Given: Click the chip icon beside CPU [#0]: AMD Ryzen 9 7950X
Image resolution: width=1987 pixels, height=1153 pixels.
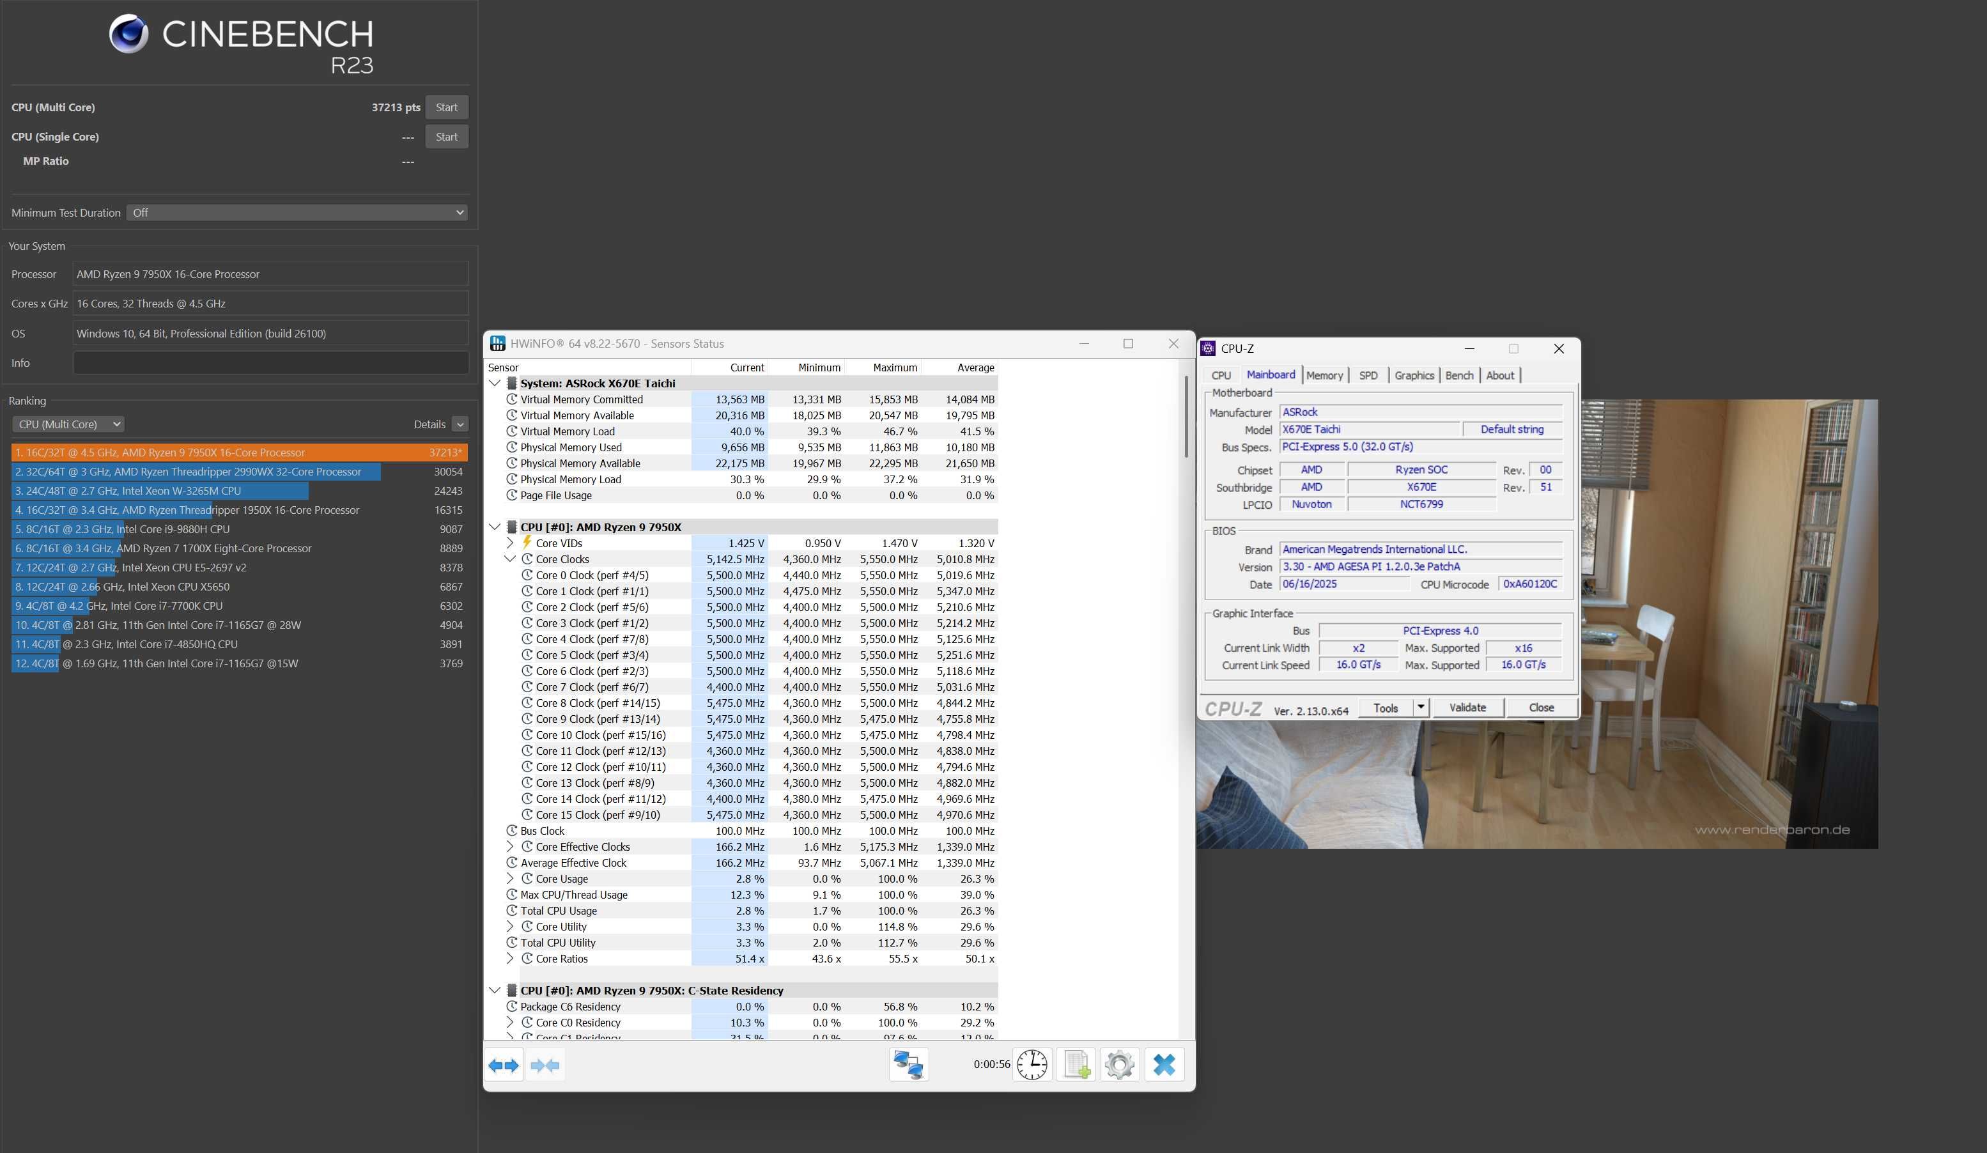Looking at the screenshot, I should pos(512,527).
